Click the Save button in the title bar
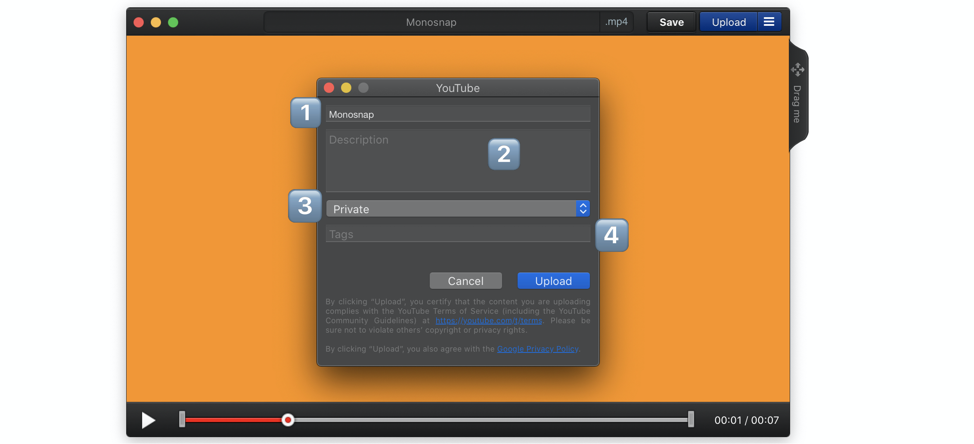974x444 pixels. (x=671, y=22)
